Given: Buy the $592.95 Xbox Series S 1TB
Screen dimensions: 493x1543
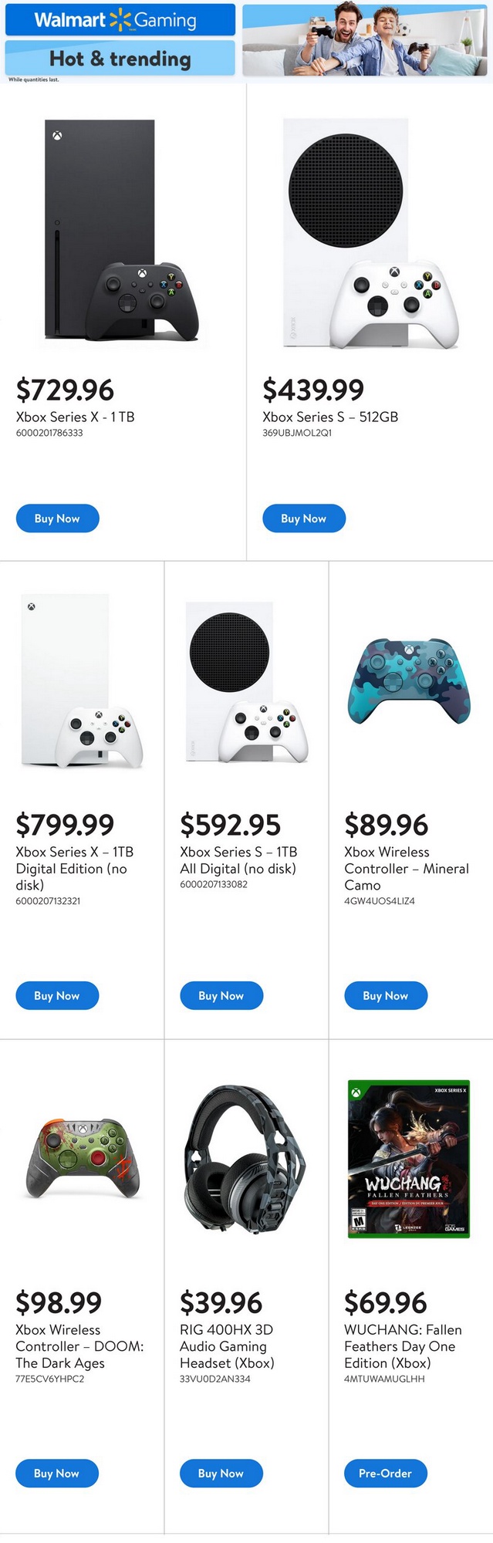Looking at the screenshot, I should point(221,996).
